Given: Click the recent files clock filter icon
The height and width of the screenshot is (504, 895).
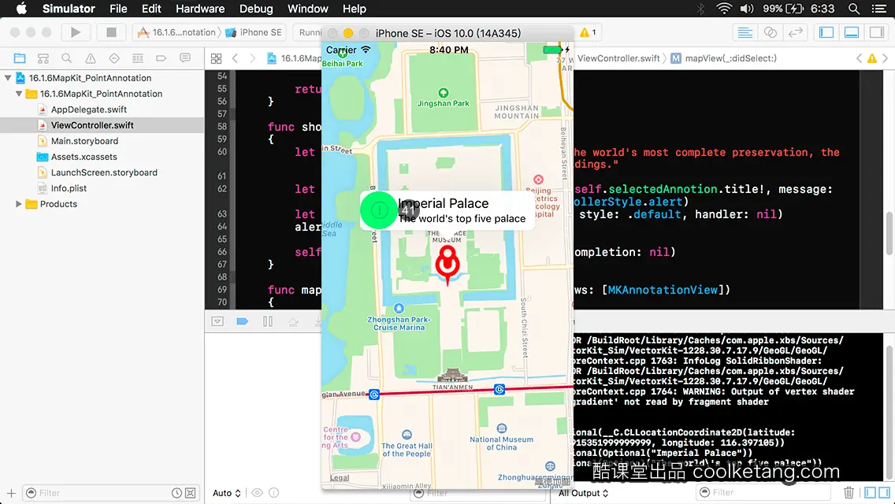Looking at the screenshot, I should pos(177,493).
